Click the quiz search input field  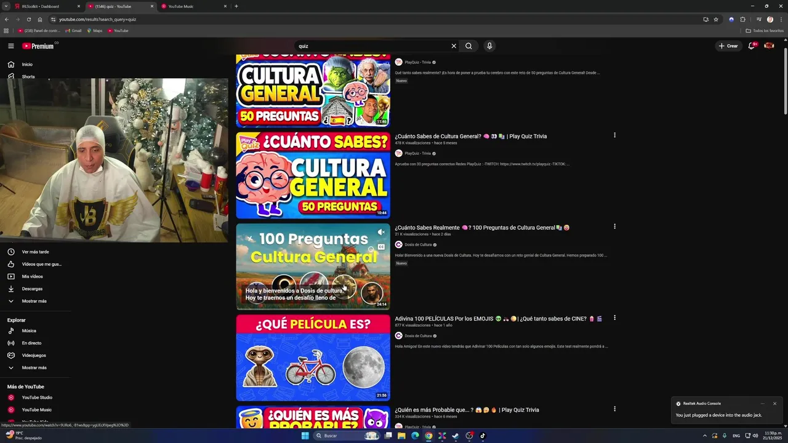tap(372, 46)
